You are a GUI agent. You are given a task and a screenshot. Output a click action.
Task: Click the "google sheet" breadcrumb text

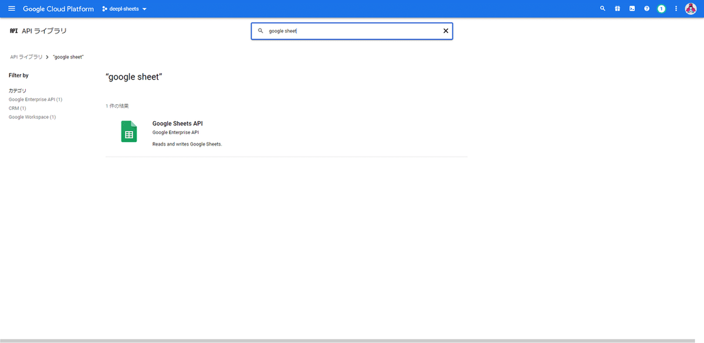68,57
